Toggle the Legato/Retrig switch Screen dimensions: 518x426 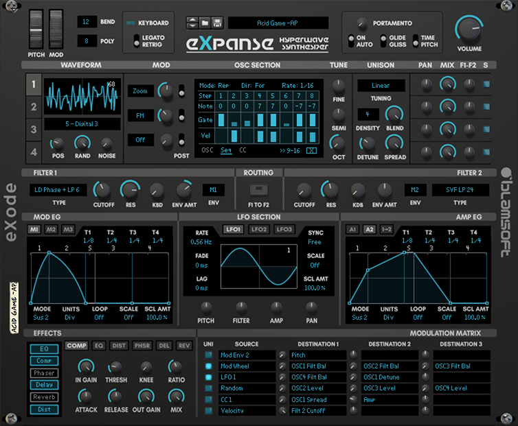click(137, 41)
